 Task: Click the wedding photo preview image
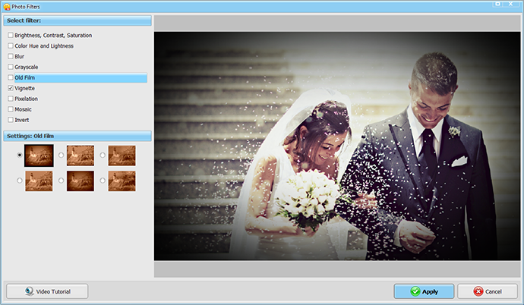(x=337, y=146)
